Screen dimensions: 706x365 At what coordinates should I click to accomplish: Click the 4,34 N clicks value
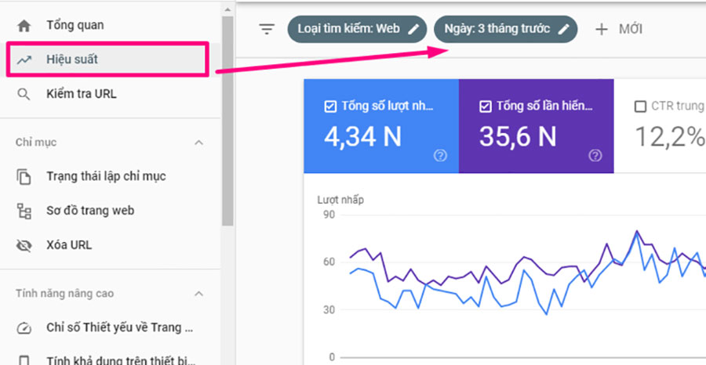click(362, 136)
